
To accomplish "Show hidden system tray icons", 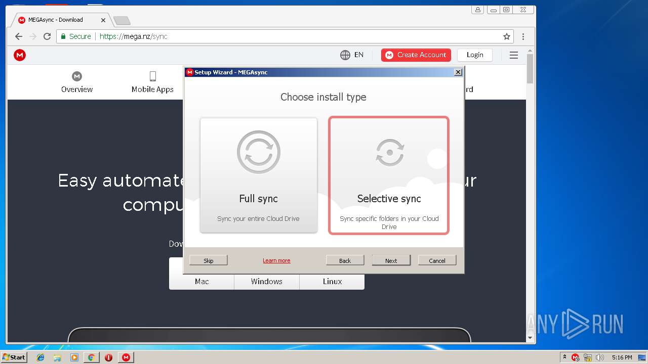I will (x=565, y=357).
